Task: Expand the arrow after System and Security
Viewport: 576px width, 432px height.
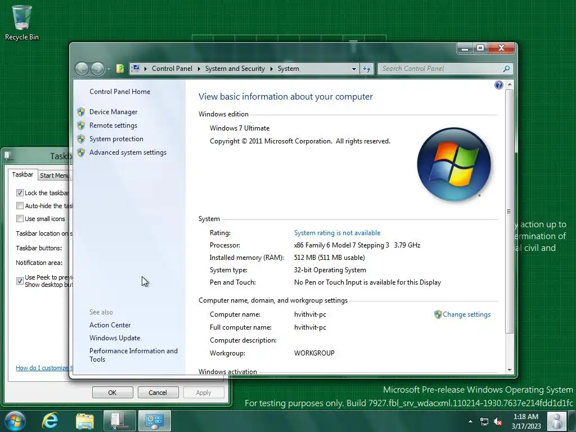Action: pos(272,69)
